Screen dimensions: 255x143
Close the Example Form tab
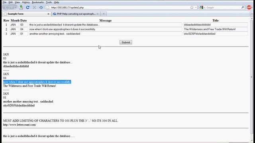click(x=48, y=14)
